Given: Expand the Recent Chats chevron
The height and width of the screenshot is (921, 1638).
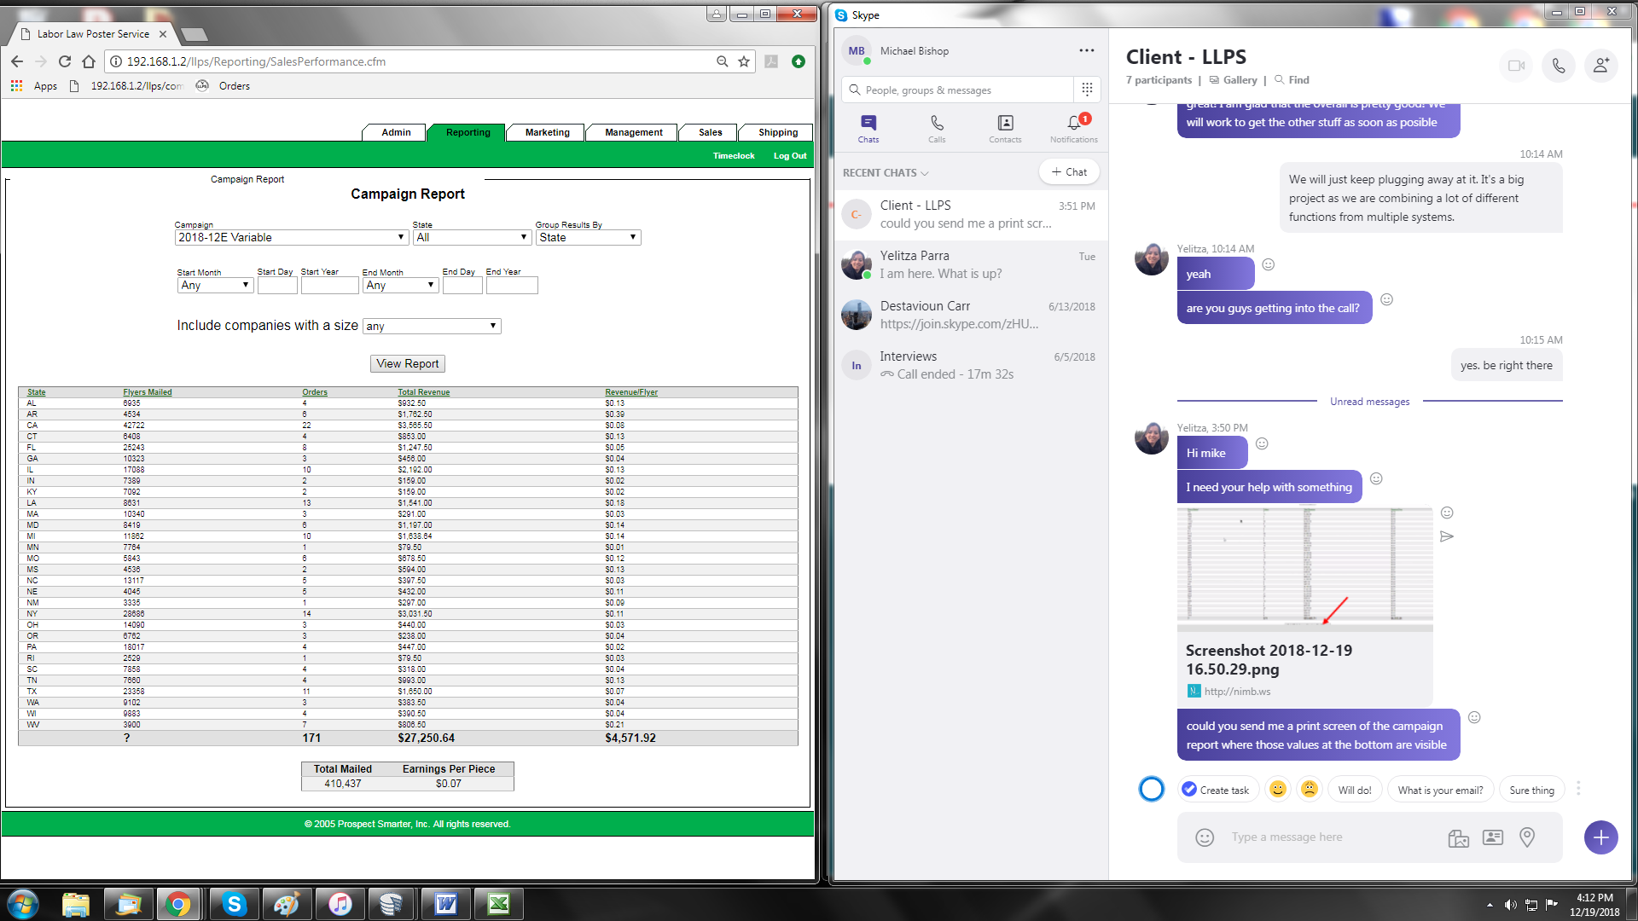Looking at the screenshot, I should point(925,173).
